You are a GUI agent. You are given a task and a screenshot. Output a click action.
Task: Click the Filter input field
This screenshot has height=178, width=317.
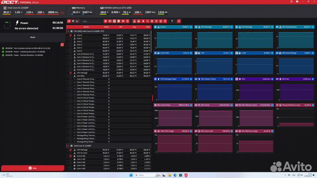pos(91,21)
